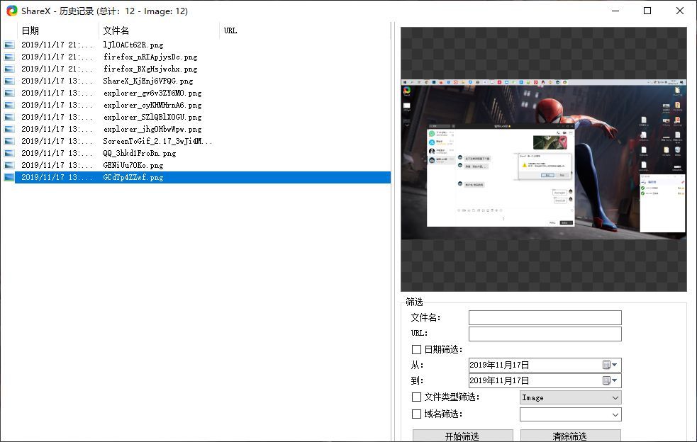Click the image icon beside lJlOACt62R.png
The image size is (697, 442).
pyautogui.click(x=9, y=45)
